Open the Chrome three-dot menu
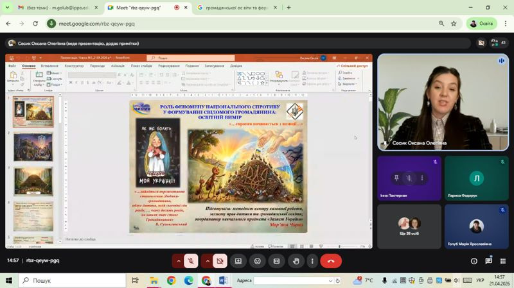The width and height of the screenshot is (514, 288). pos(506,24)
